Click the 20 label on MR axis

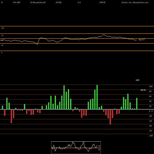150,106
